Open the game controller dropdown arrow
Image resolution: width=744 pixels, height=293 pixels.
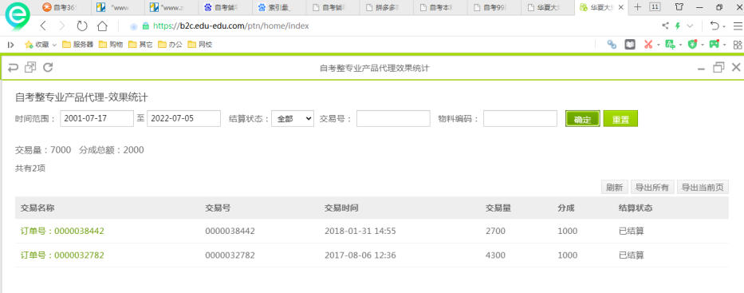coord(725,46)
